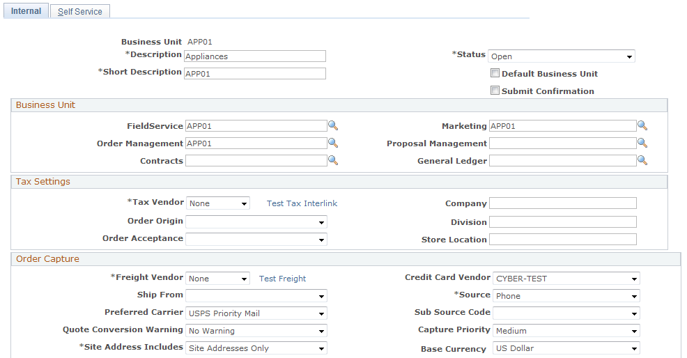Expand the Order Acceptance dropdown
The image size is (687, 358).
point(256,240)
